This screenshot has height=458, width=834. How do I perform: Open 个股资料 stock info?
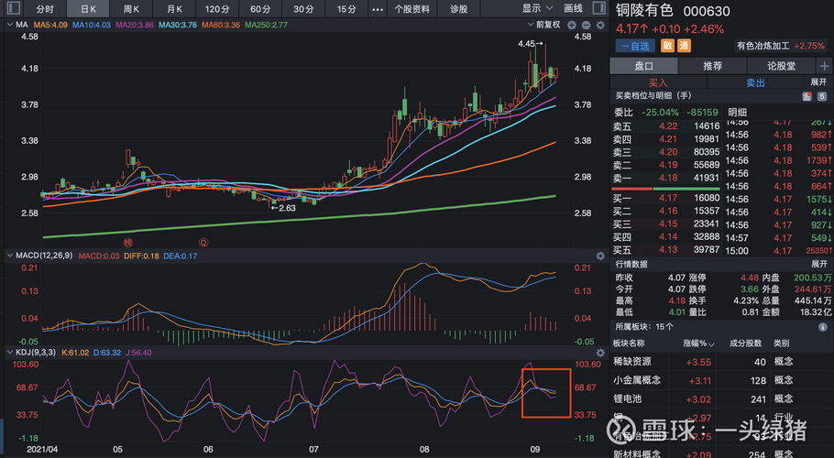[412, 9]
